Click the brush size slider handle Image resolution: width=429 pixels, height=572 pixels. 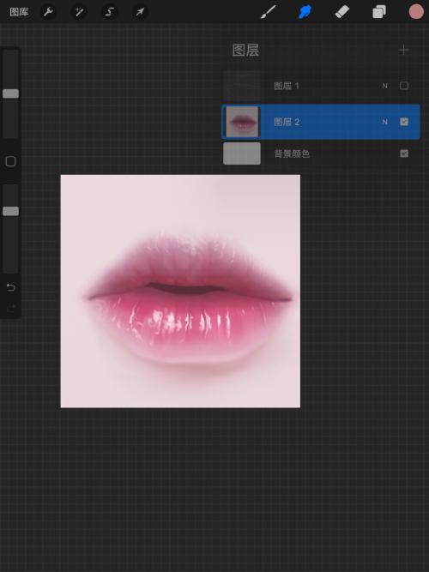point(10,93)
